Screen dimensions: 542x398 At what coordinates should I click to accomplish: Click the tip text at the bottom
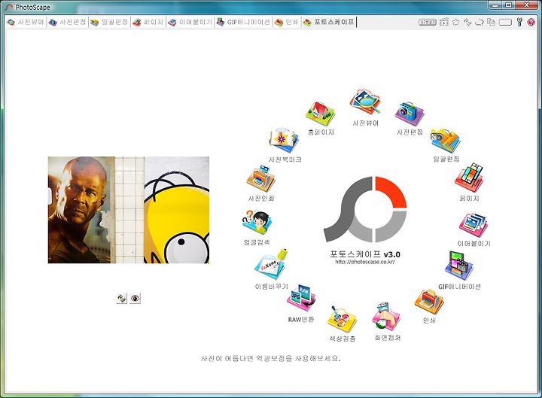[271, 359]
